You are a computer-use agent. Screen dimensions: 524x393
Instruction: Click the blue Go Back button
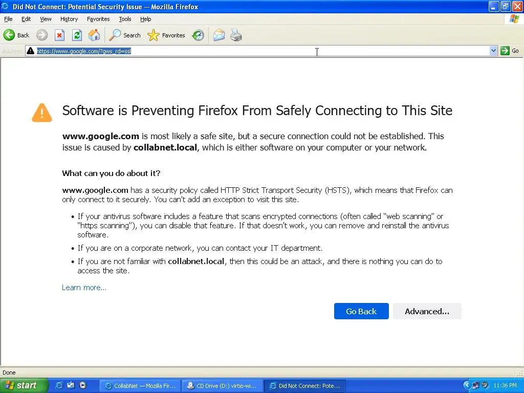click(361, 311)
